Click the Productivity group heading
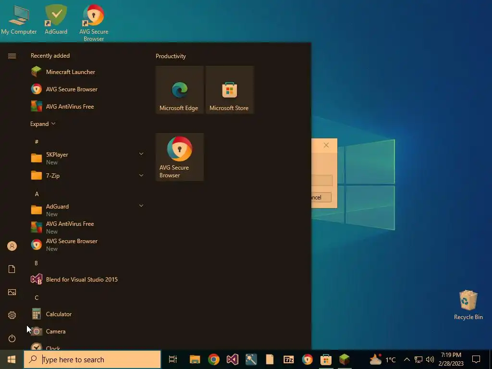This screenshot has height=369, width=492. (x=171, y=56)
